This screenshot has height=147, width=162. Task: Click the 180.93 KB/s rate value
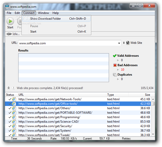tap(69, 139)
